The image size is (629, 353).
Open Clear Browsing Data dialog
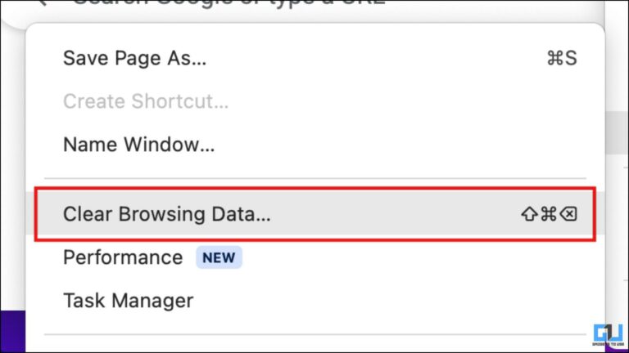(166, 214)
